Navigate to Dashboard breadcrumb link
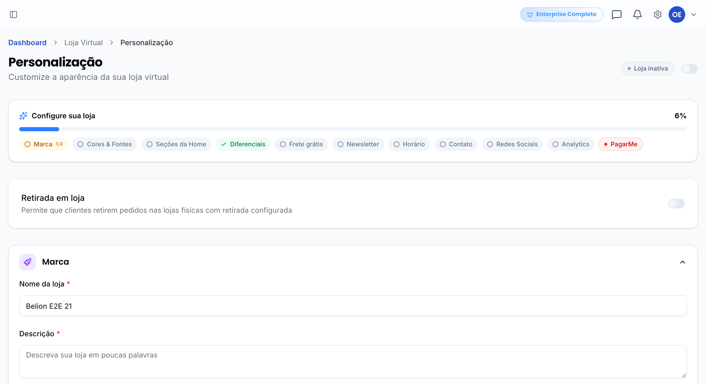 [x=28, y=43]
